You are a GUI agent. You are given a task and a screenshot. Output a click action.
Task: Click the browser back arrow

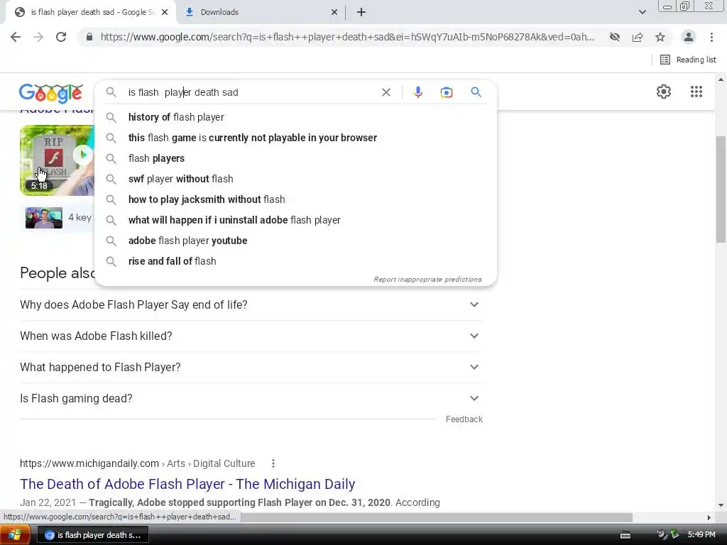(16, 37)
